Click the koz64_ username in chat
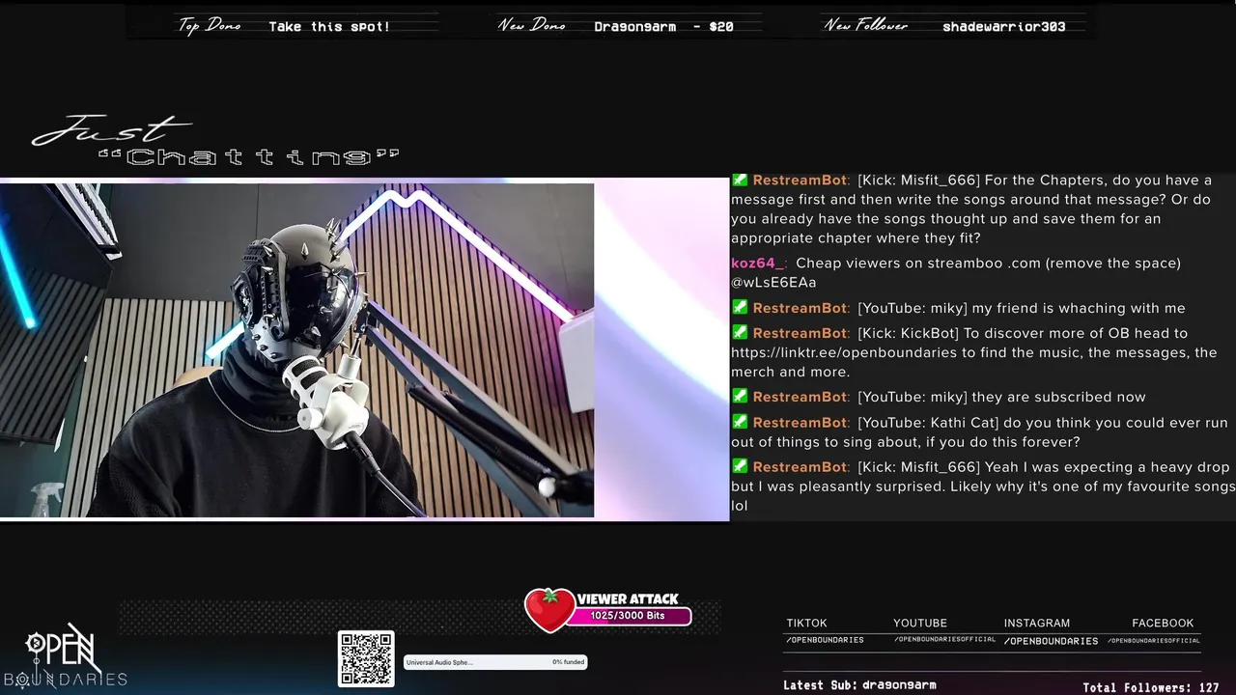 pyautogui.click(x=759, y=263)
